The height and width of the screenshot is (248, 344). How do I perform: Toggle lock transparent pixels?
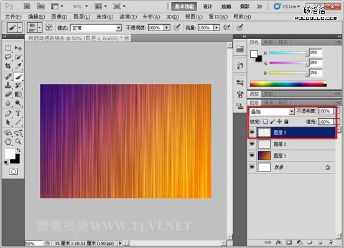coord(266,121)
